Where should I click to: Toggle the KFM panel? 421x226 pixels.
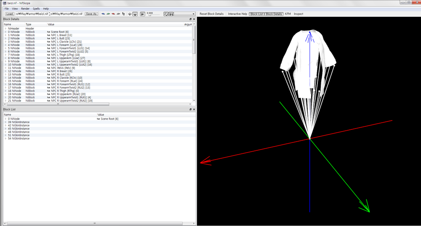288,14
